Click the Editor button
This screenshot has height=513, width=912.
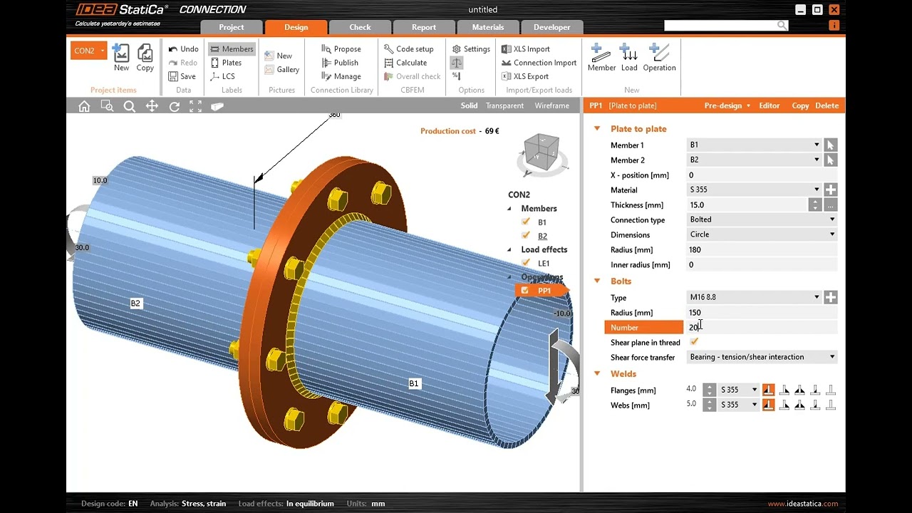tap(769, 105)
